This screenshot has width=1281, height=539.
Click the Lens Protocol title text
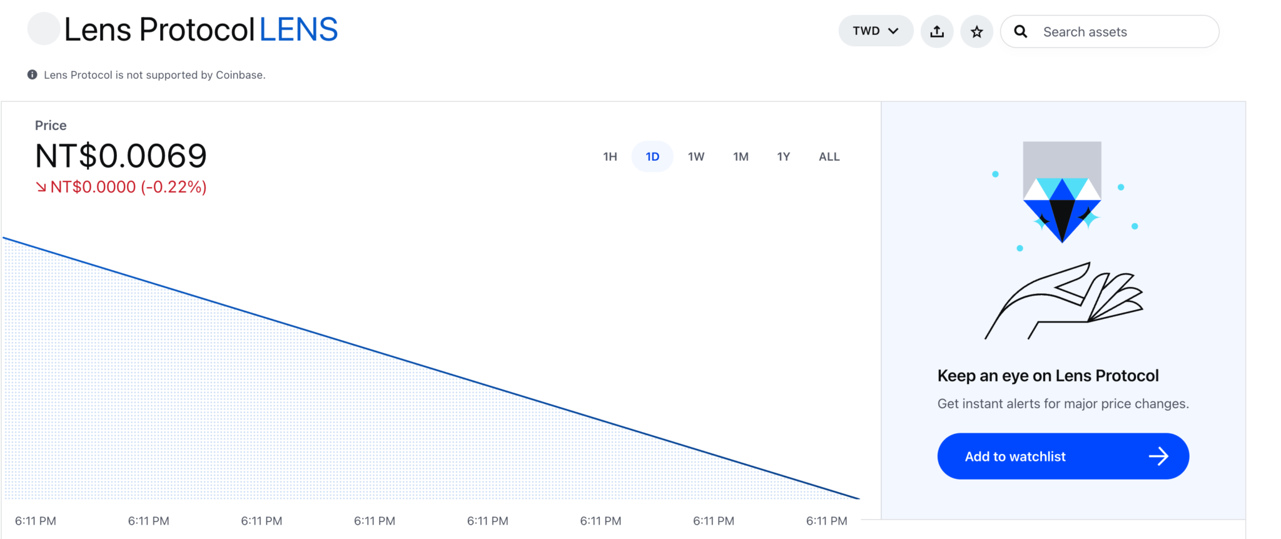tap(159, 29)
